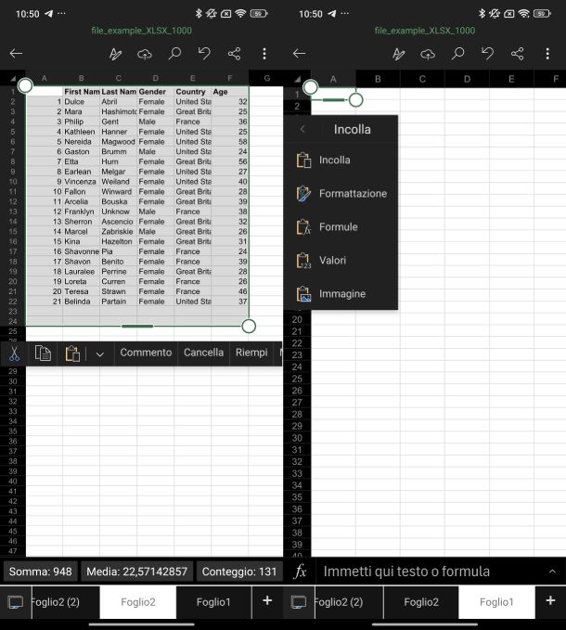Screen dimensions: 566x630
Task: Select the Incolla paste option
Action: (x=341, y=160)
